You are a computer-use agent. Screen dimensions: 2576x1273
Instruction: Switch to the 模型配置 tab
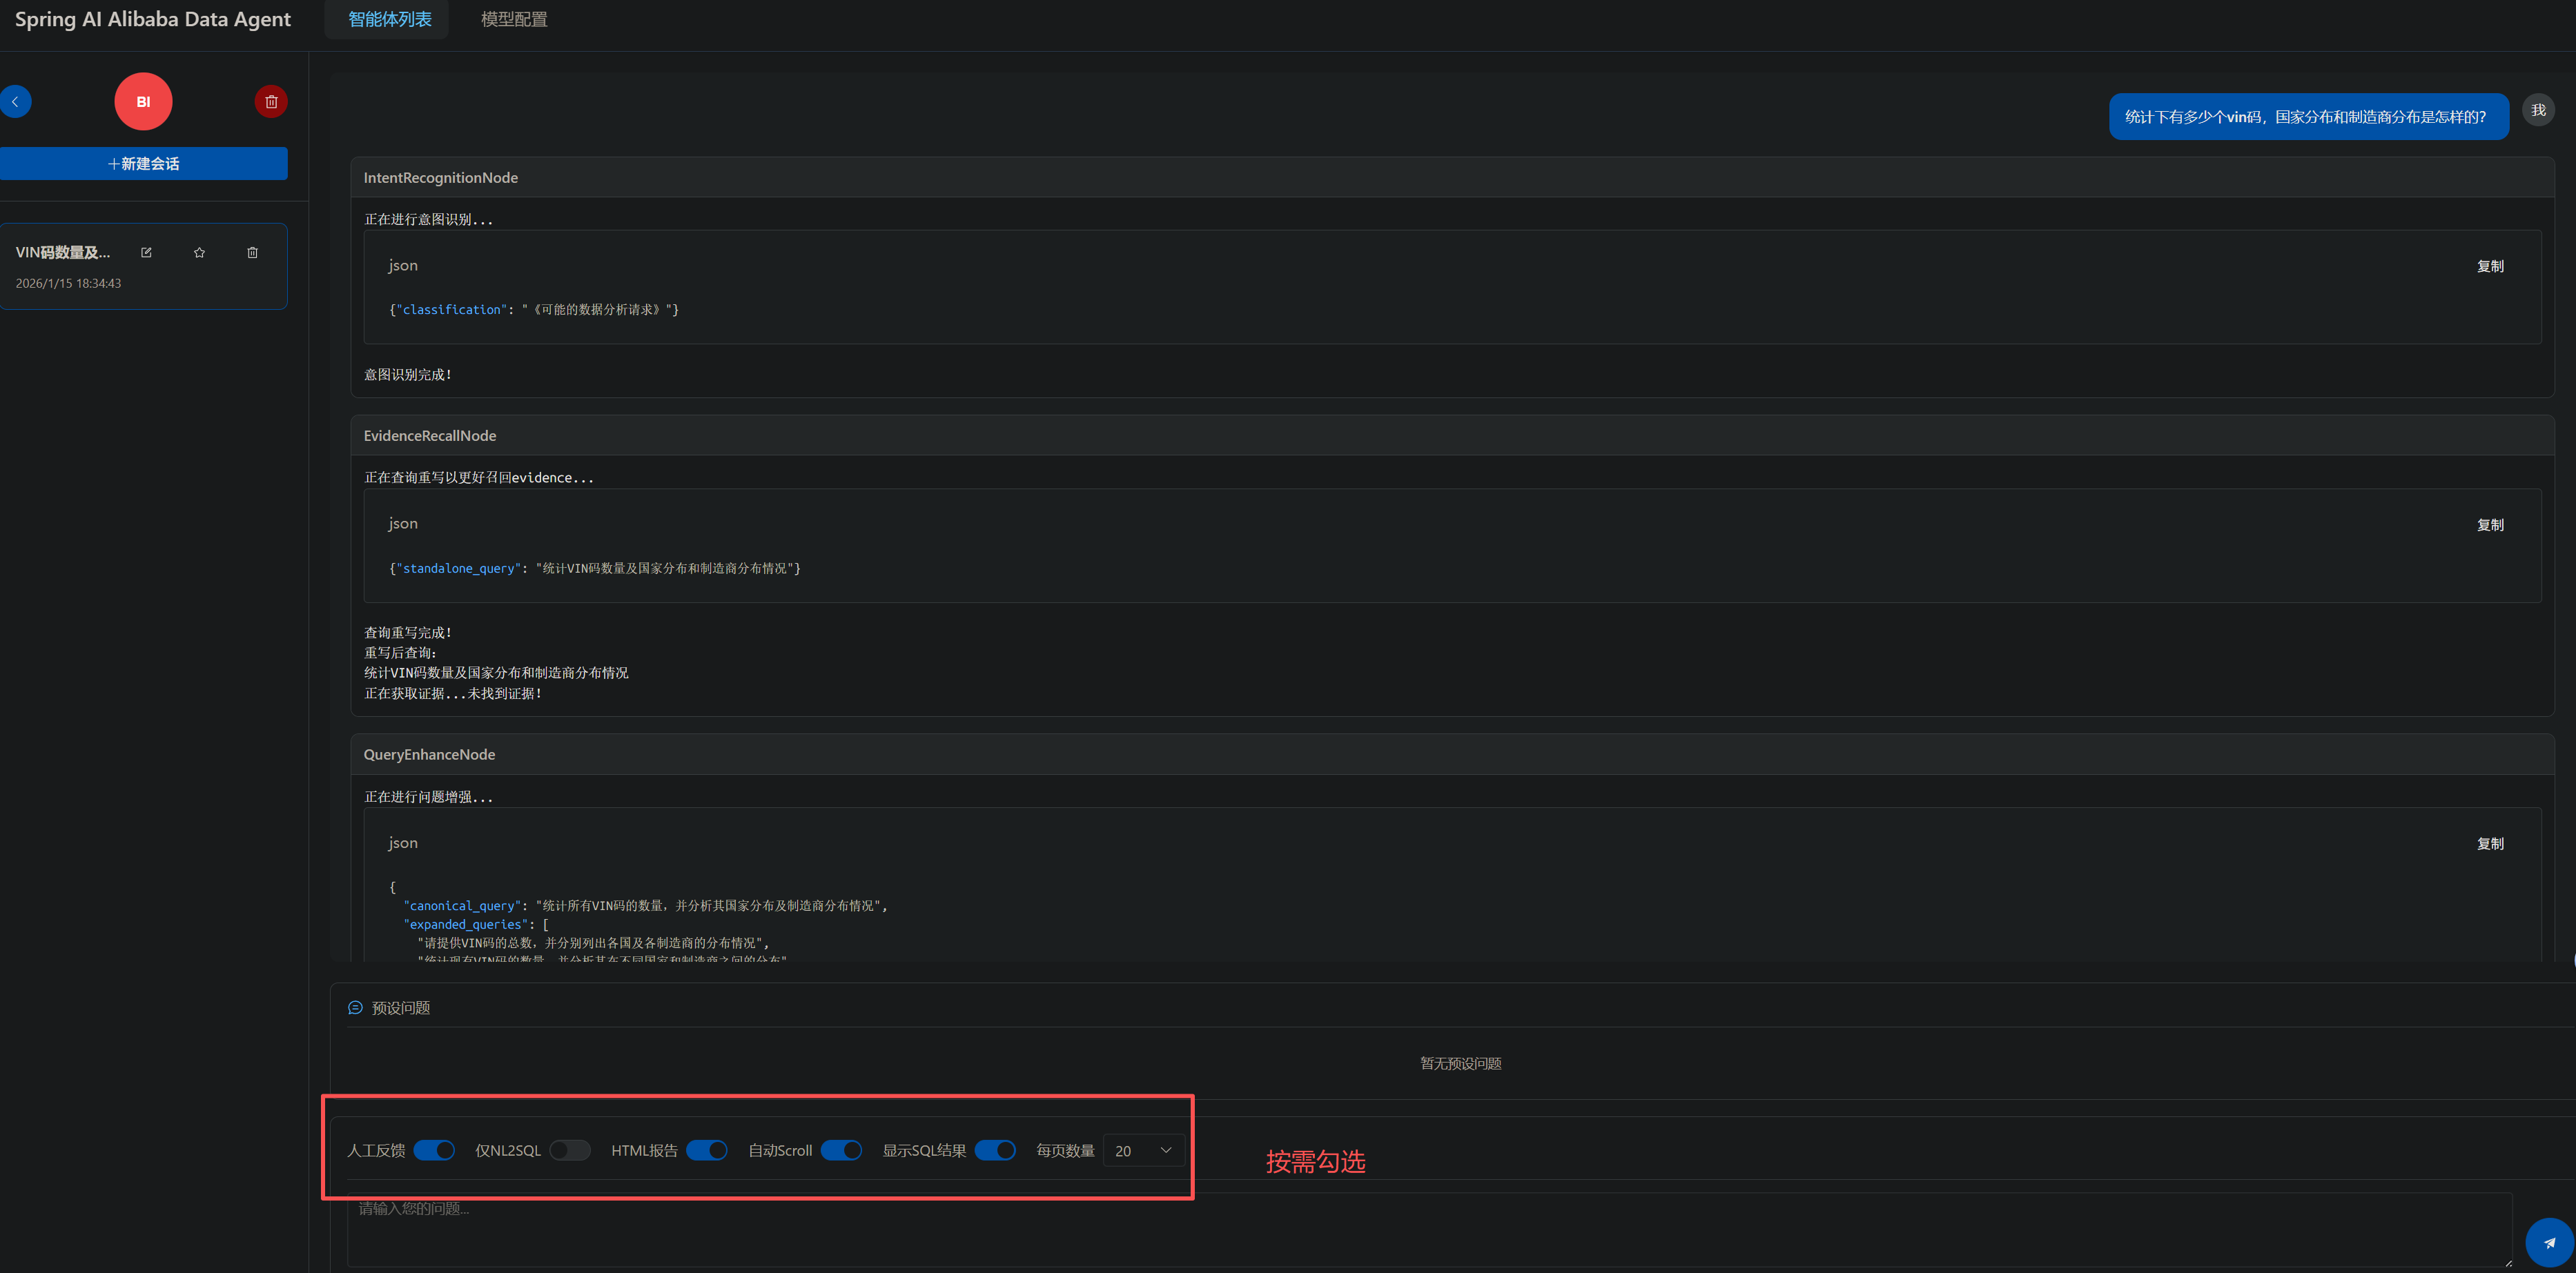coord(514,19)
